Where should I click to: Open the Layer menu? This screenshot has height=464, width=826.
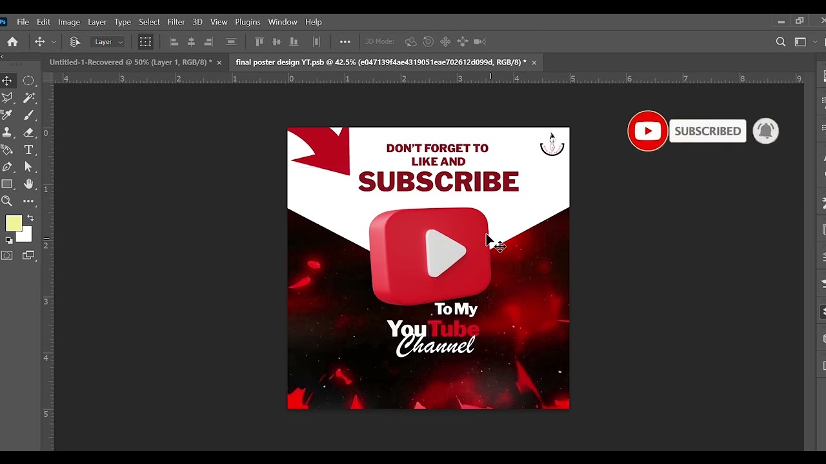click(x=97, y=22)
